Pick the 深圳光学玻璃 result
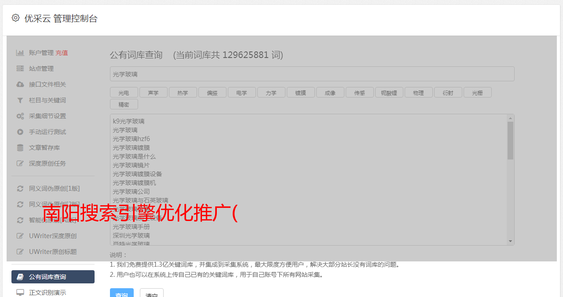 click(131, 235)
